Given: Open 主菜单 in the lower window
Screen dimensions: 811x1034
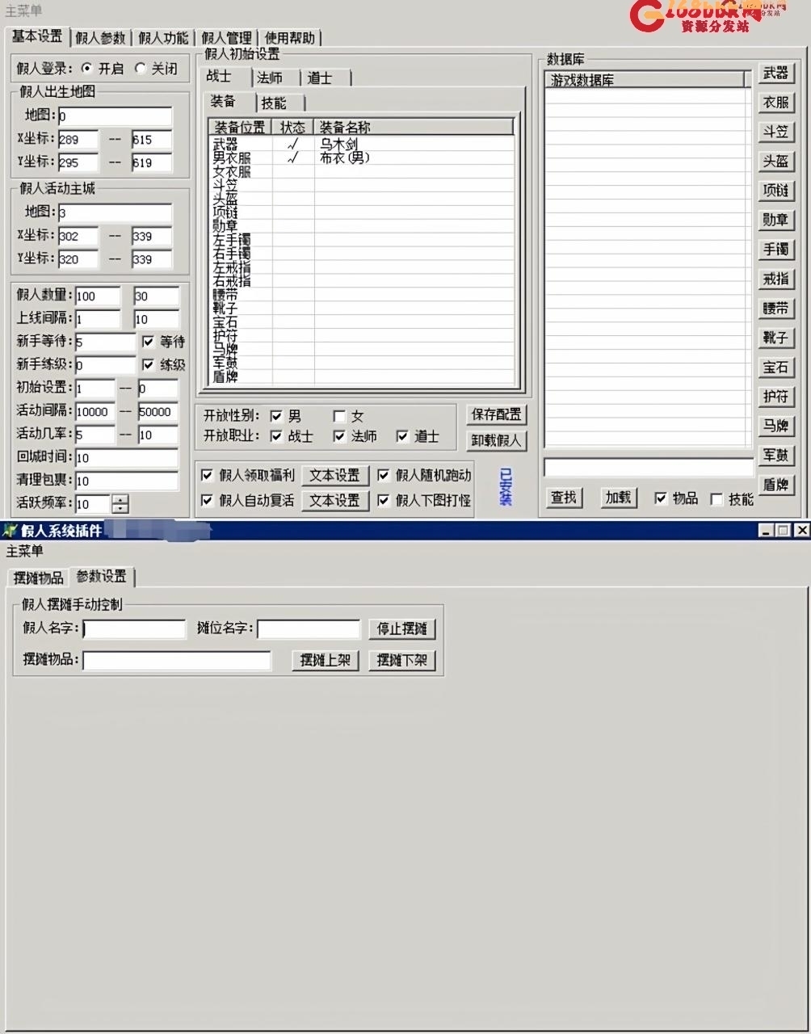Looking at the screenshot, I should 24,551.
